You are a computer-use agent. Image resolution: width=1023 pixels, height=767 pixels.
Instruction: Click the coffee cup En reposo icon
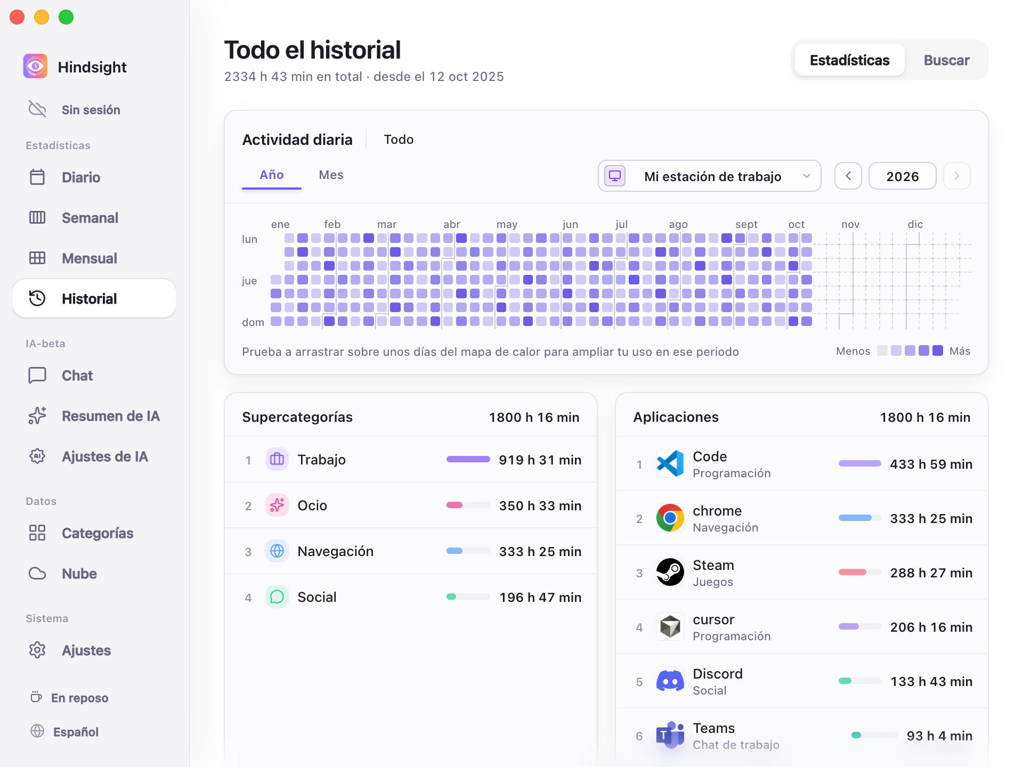36,697
